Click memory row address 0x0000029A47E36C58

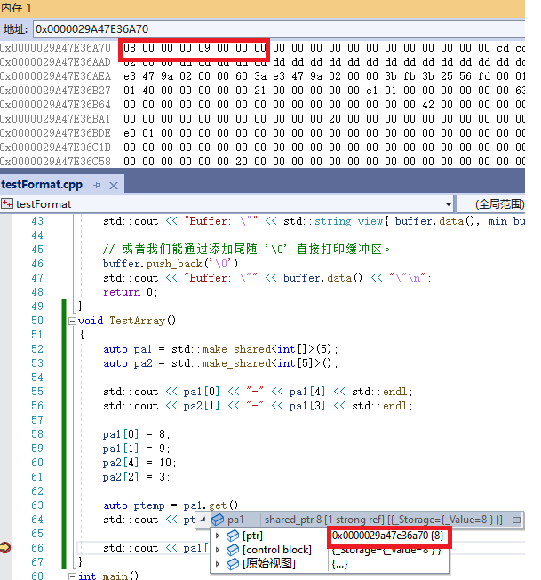coord(55,162)
